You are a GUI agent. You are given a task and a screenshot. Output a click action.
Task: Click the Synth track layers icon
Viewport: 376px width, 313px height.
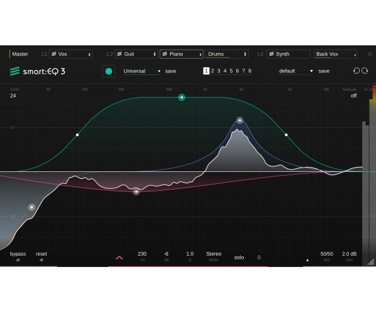(271, 54)
